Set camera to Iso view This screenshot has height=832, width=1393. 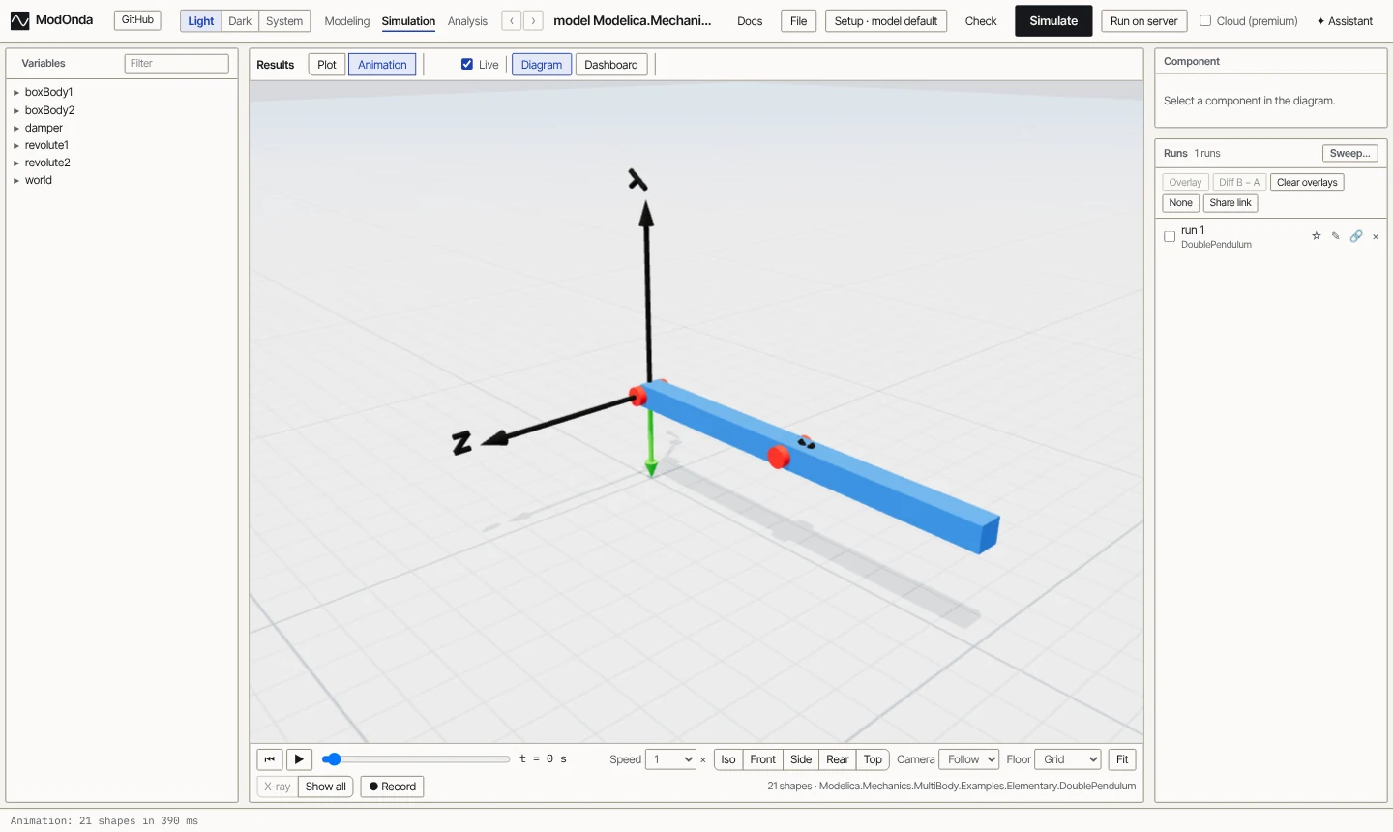(728, 759)
